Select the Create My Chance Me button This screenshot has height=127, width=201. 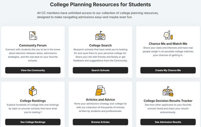pyautogui.click(x=168, y=70)
